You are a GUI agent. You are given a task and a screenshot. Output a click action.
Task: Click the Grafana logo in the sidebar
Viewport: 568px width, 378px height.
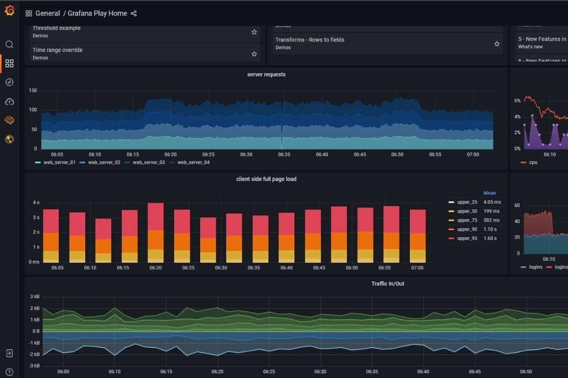click(x=9, y=11)
